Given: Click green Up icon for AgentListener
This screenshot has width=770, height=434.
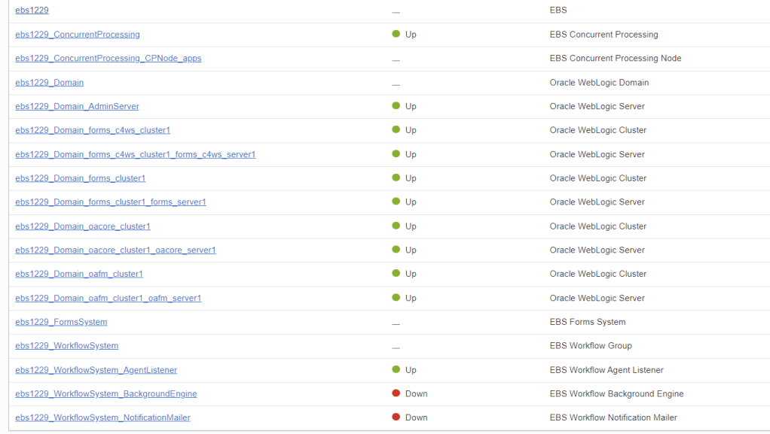Looking at the screenshot, I should click(x=396, y=369).
